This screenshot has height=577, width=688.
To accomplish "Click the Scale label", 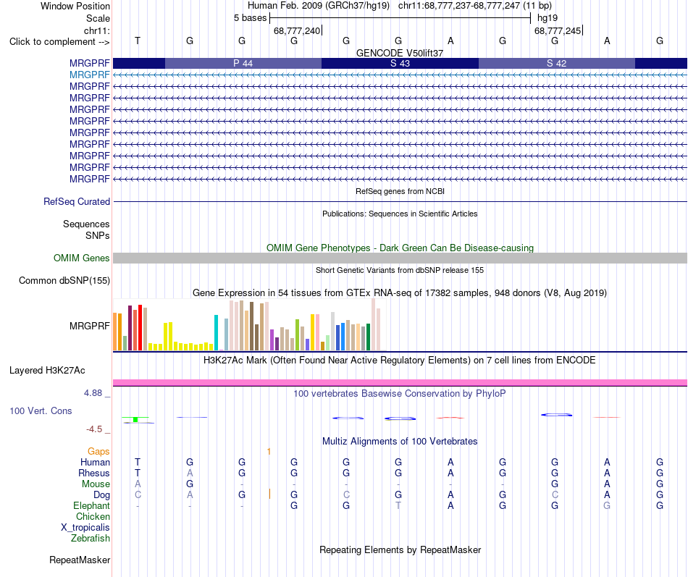I will pyautogui.click(x=98, y=18).
